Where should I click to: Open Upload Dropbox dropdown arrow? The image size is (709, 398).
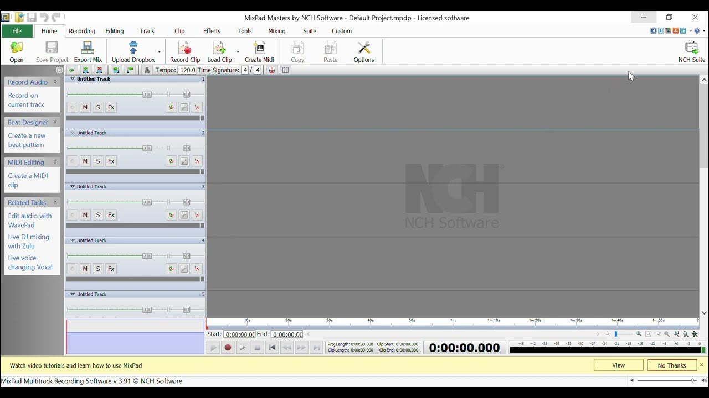tap(159, 52)
